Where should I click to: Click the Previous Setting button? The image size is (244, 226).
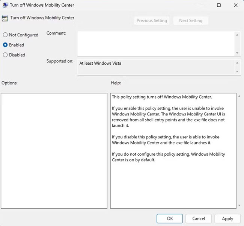[x=152, y=21]
